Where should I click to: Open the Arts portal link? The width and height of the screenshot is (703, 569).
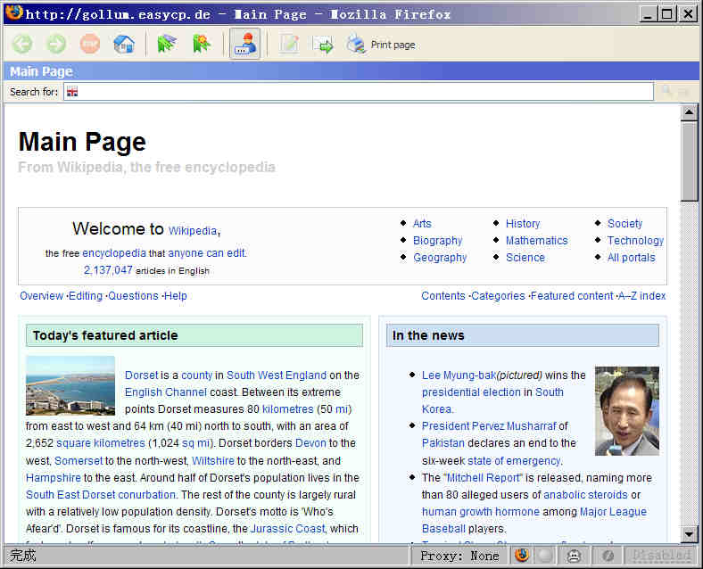point(422,224)
